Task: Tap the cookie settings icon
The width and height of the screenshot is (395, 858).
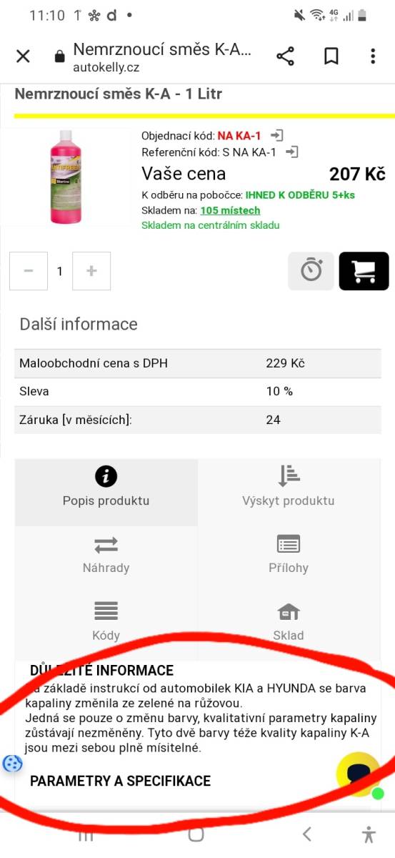Action: tap(13, 764)
